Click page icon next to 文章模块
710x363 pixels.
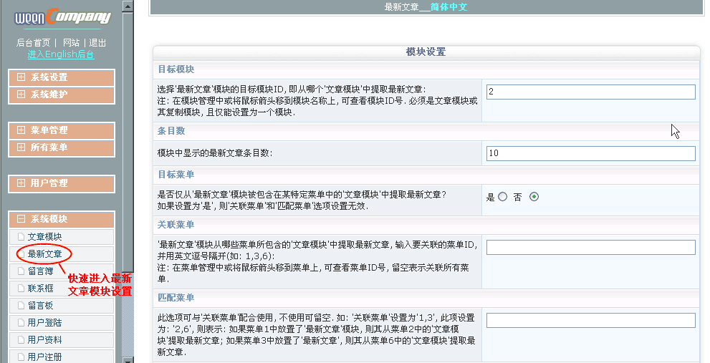21,237
